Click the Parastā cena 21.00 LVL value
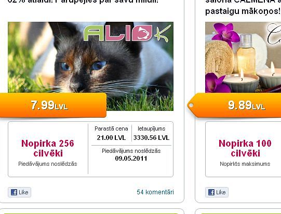This screenshot has height=214, width=281. pos(111,138)
